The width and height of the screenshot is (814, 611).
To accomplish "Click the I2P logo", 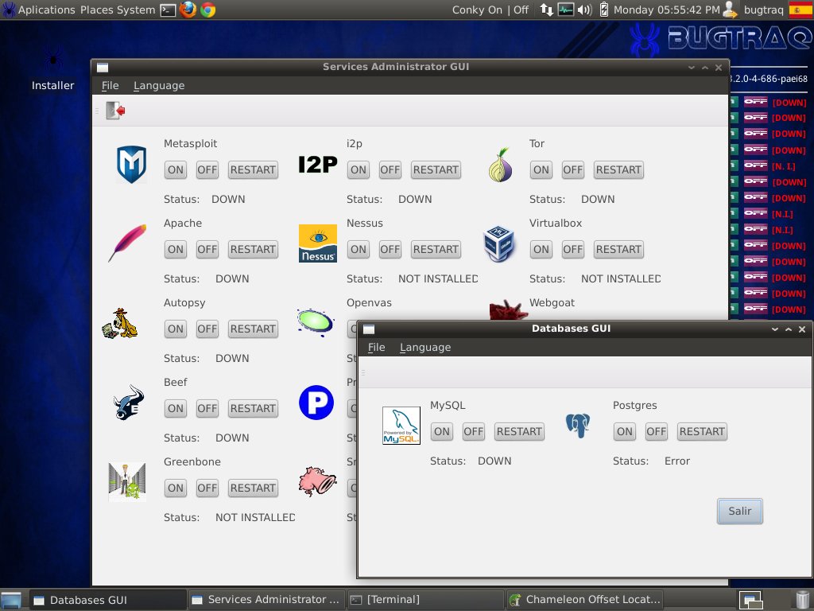I will coord(318,165).
